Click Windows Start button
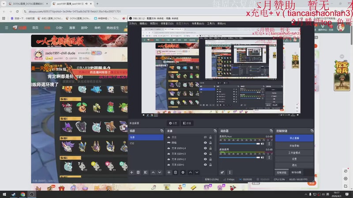Screen dimensions: 353x198 coord(4,194)
